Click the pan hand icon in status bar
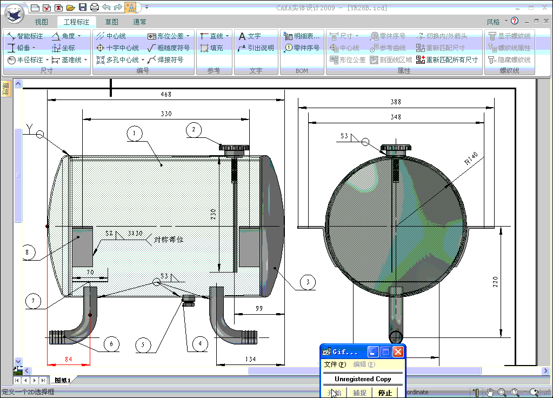The image size is (553, 398). coord(490,392)
